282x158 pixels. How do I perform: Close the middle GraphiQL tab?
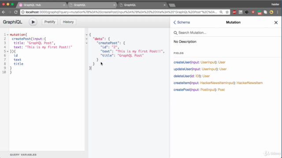(114, 5)
